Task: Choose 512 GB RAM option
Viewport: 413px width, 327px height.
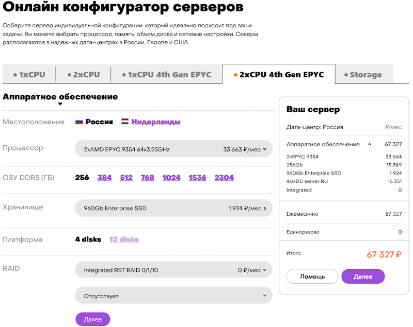Action: [126, 178]
